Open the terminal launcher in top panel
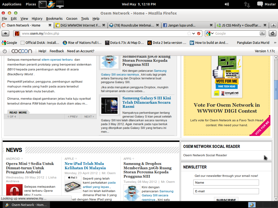This screenshot has width=278, height=208. pyautogui.click(x=43, y=4)
